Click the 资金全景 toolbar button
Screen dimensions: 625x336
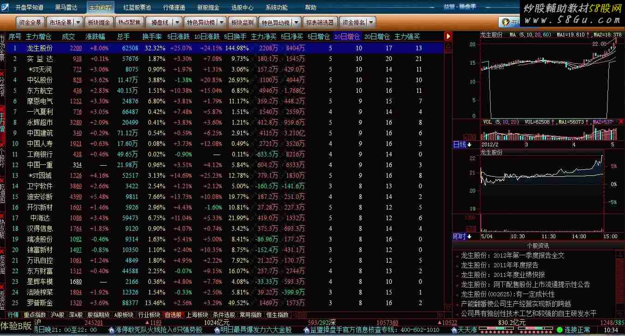point(31,22)
